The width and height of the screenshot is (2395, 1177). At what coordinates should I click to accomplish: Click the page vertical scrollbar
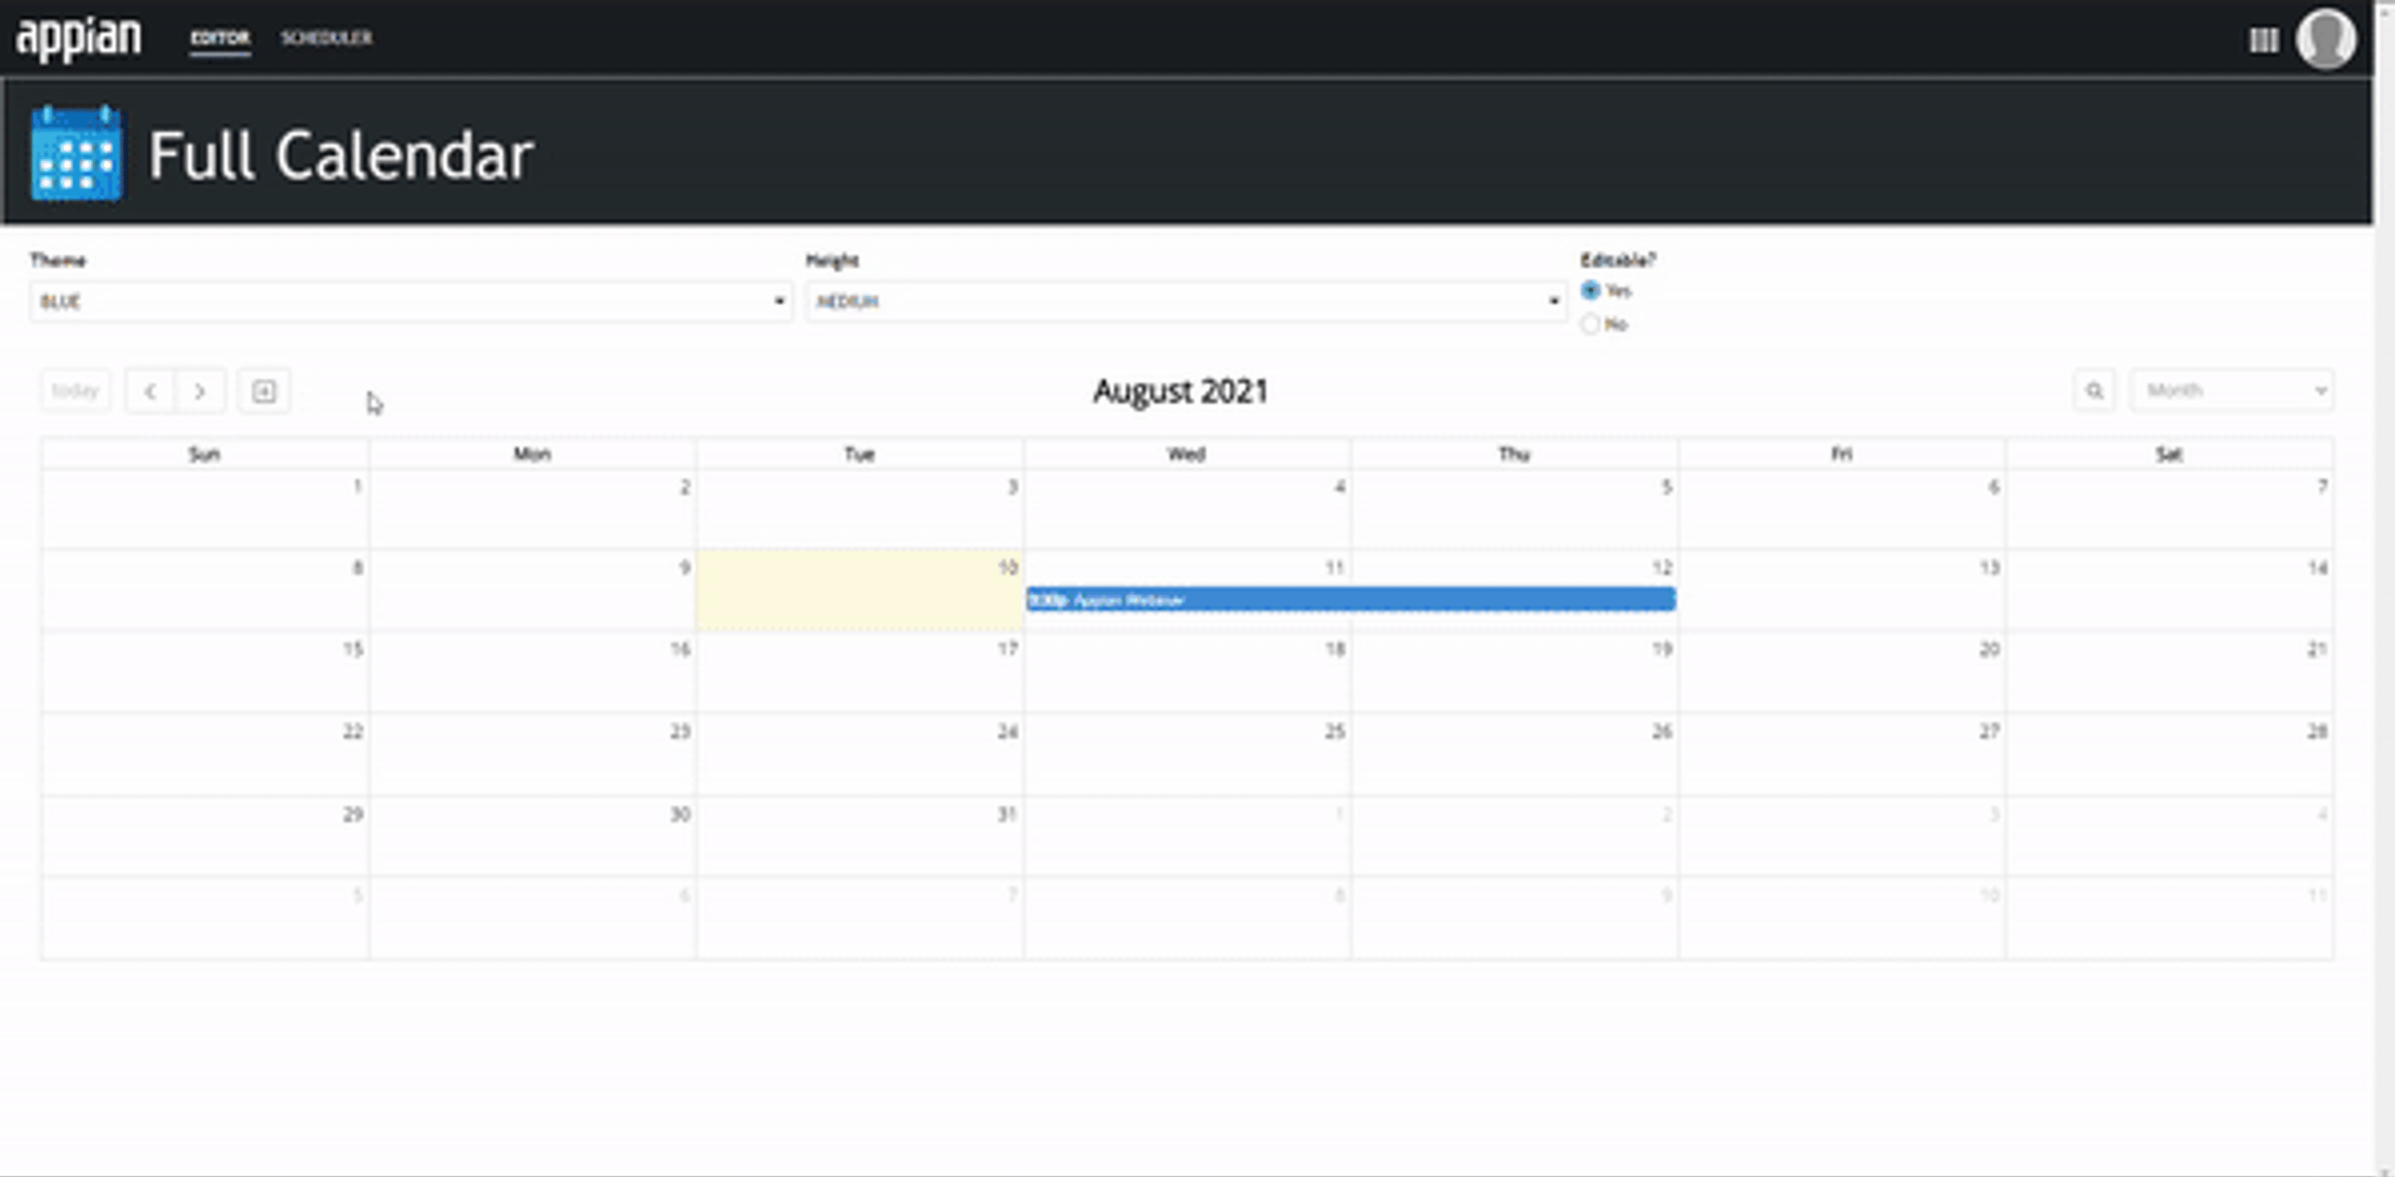coord(2385,588)
